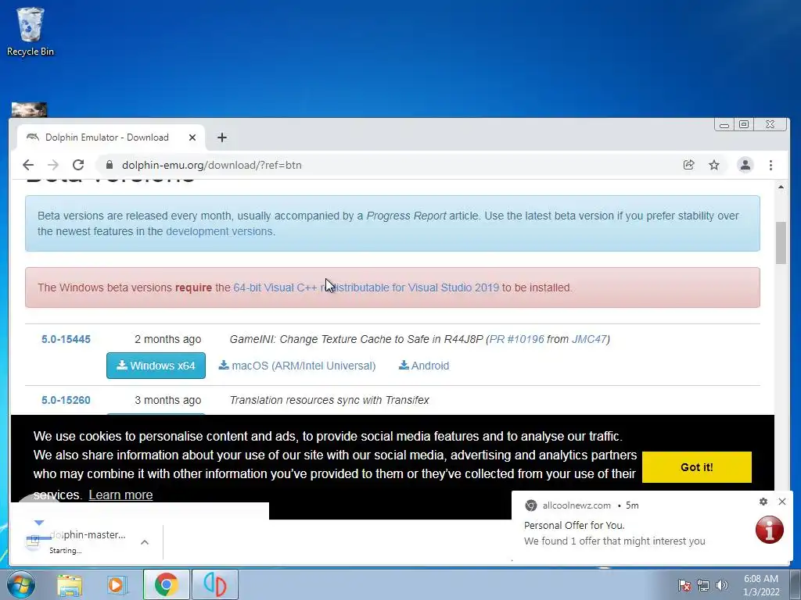This screenshot has width=801, height=600.
Task: Click the address bar URL field
Action: [x=388, y=165]
